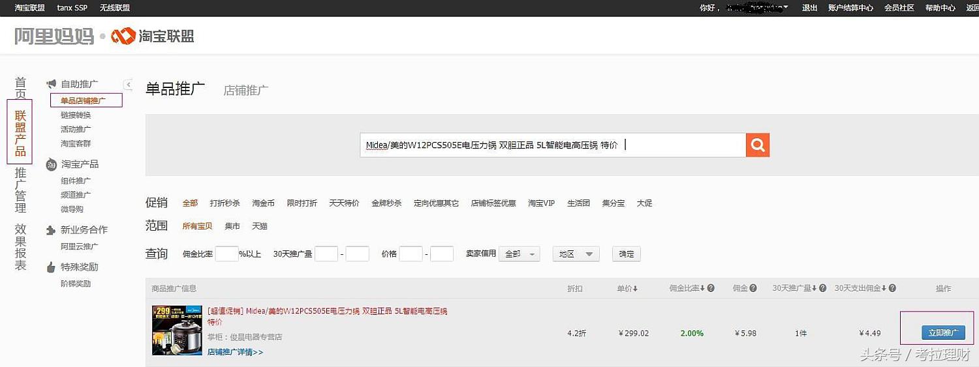The width and height of the screenshot is (979, 367).
Task: Filter promotions by 淘宝VIP
Action: click(x=541, y=203)
